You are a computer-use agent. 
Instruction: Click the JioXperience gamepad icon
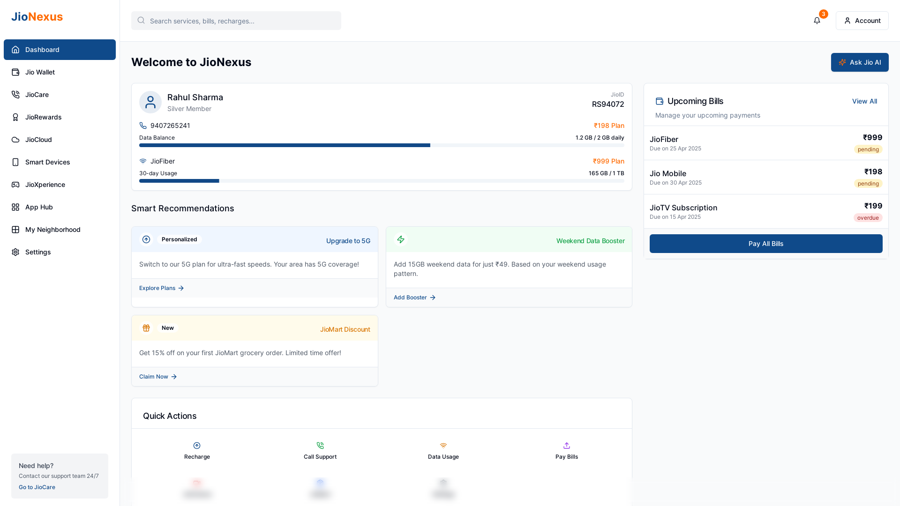15,185
